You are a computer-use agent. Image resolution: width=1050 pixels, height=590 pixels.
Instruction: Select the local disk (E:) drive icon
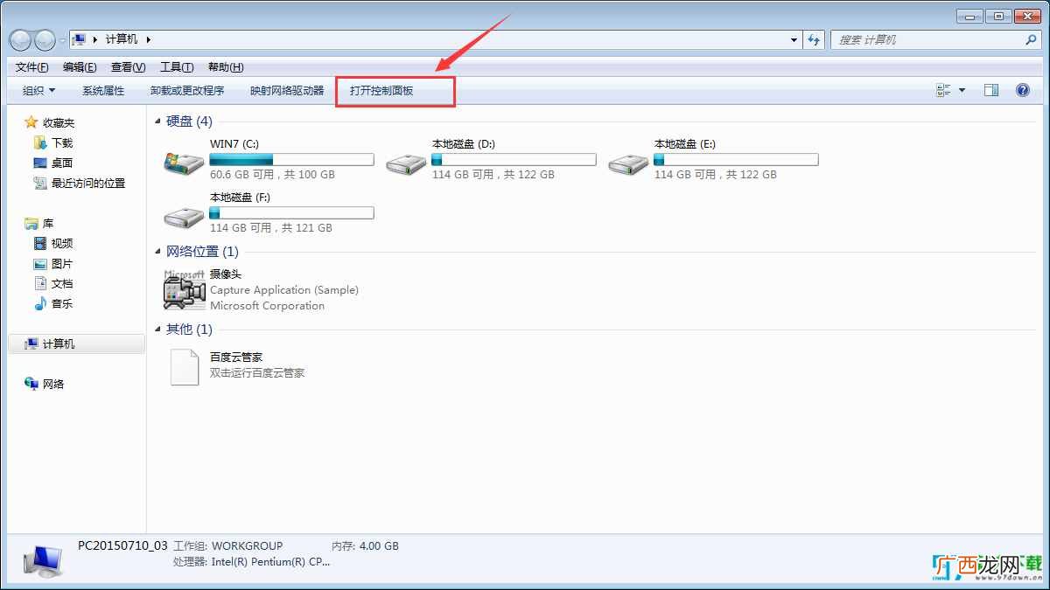tap(628, 161)
